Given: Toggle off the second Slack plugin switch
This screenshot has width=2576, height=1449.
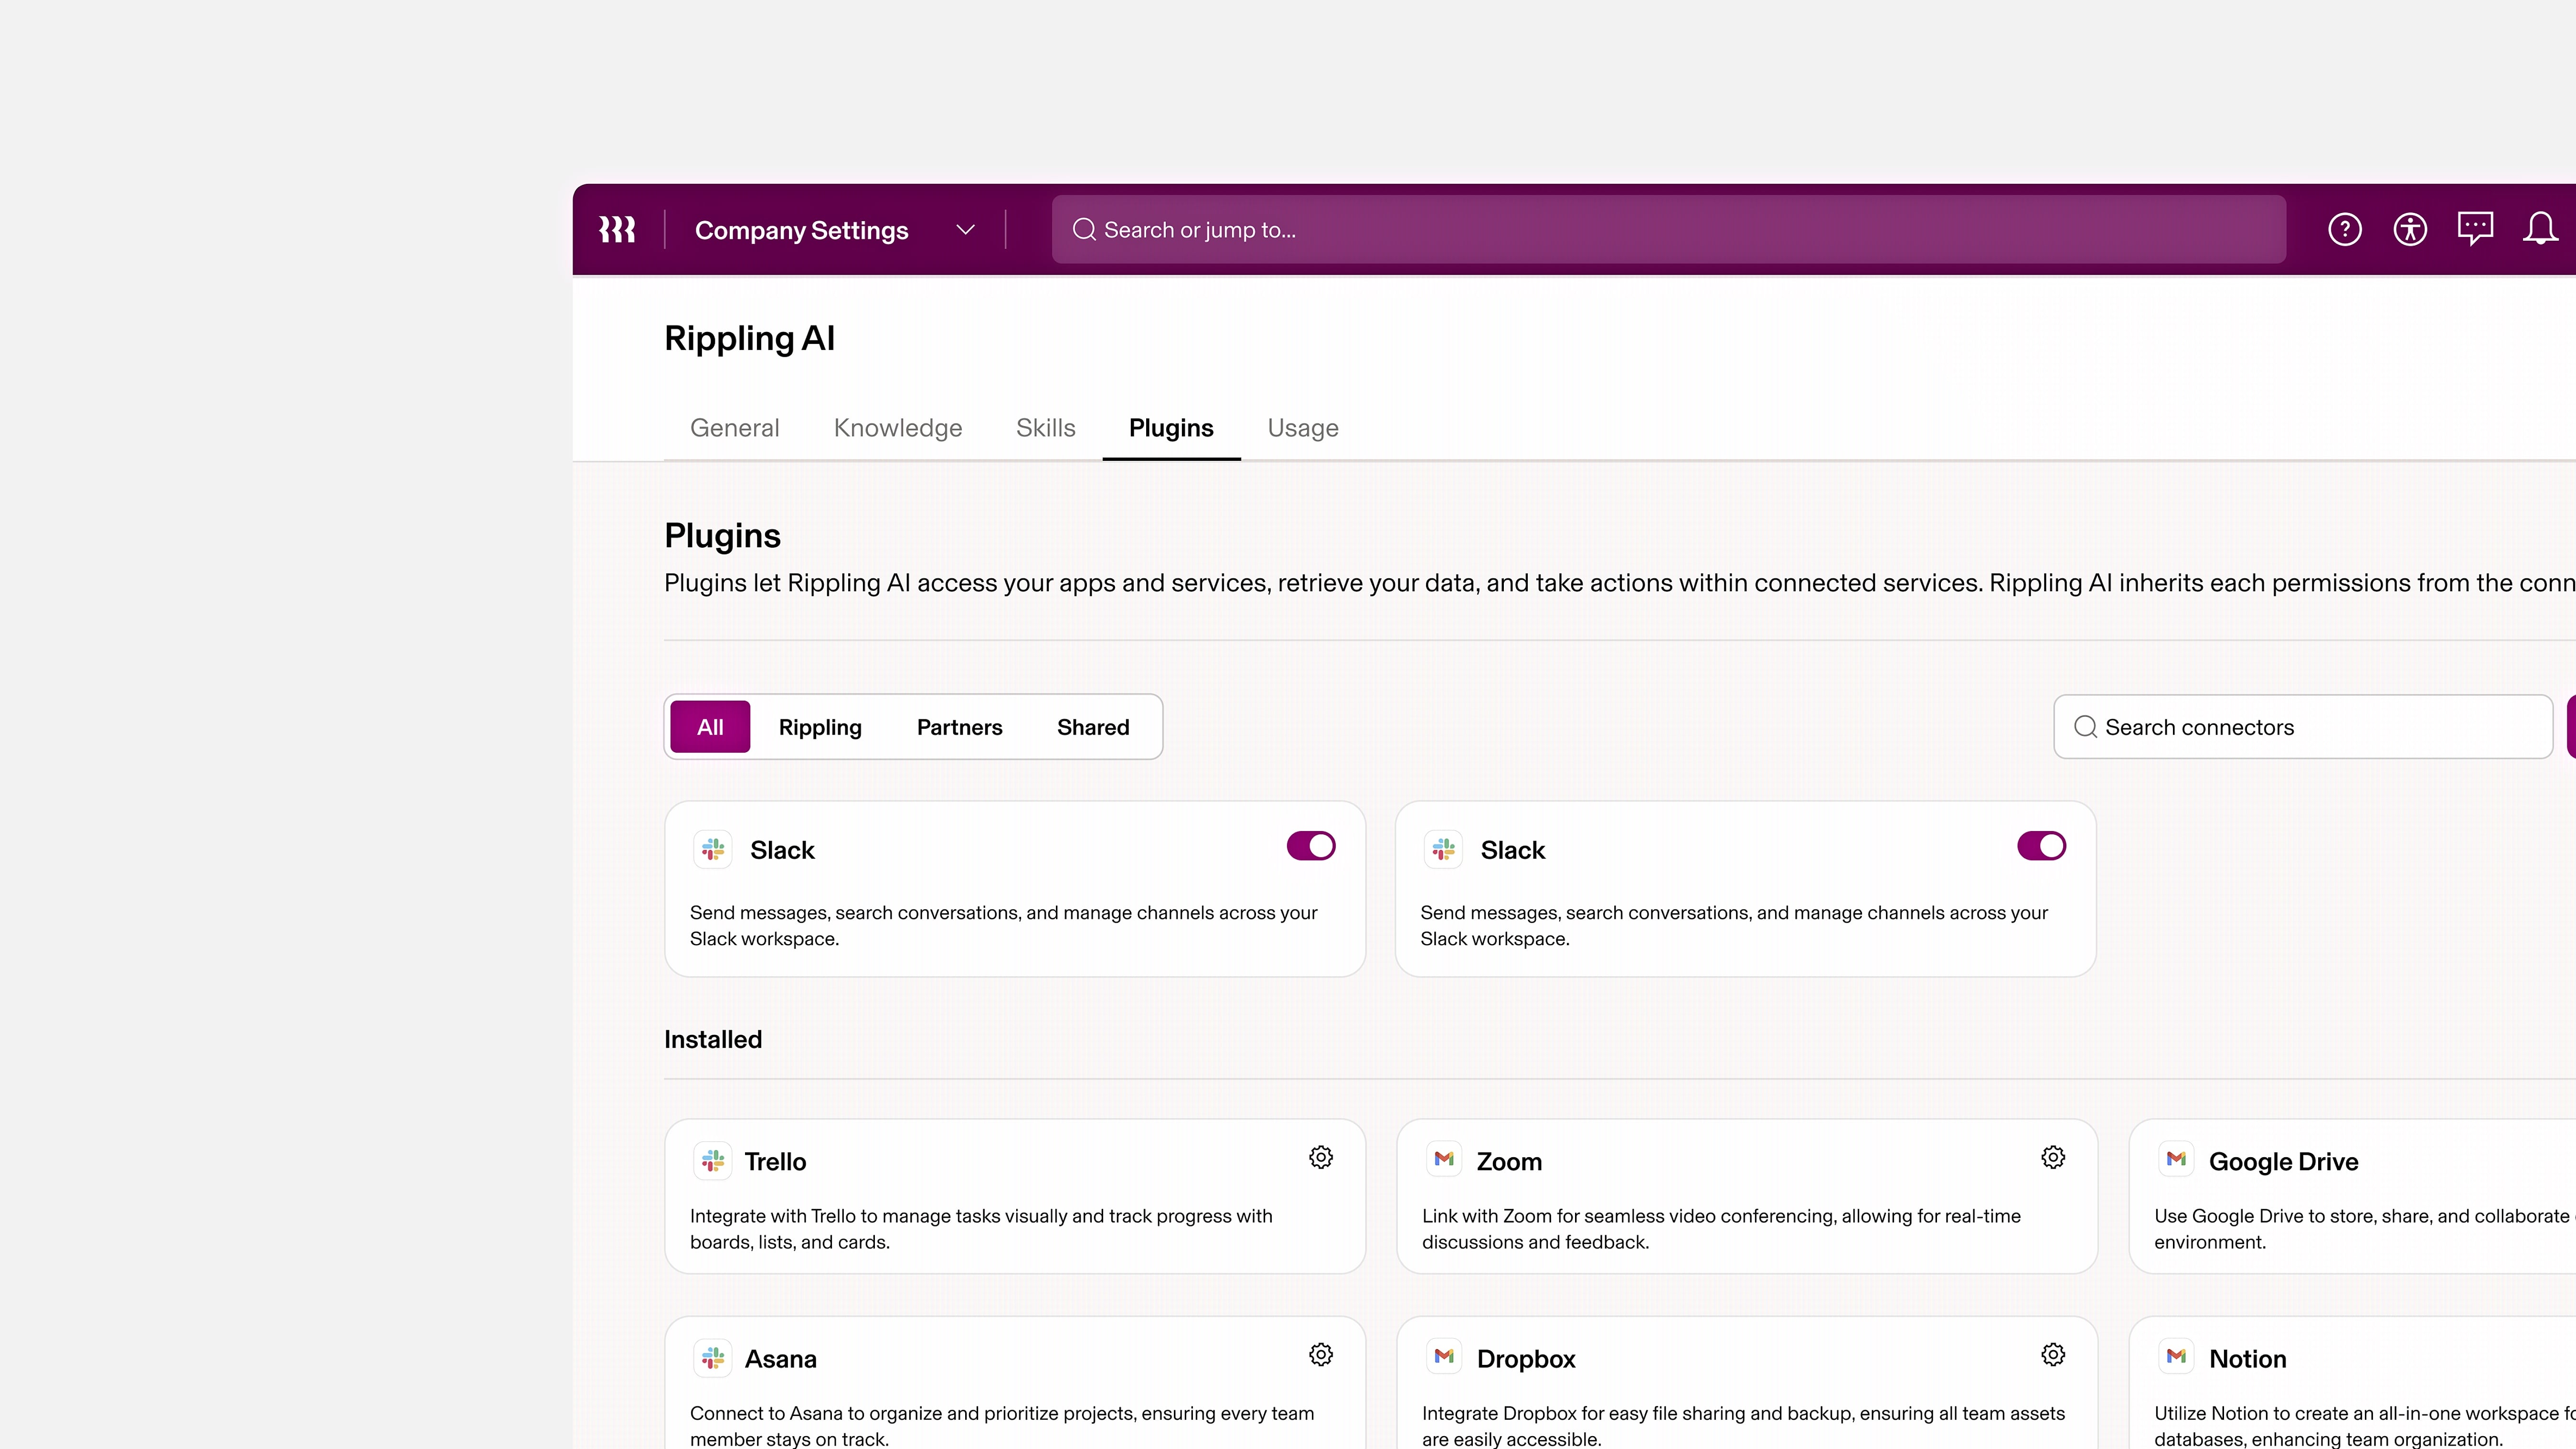Looking at the screenshot, I should pyautogui.click(x=2041, y=846).
